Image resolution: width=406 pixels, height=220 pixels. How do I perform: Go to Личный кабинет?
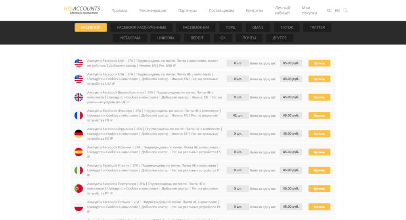[x=282, y=10]
